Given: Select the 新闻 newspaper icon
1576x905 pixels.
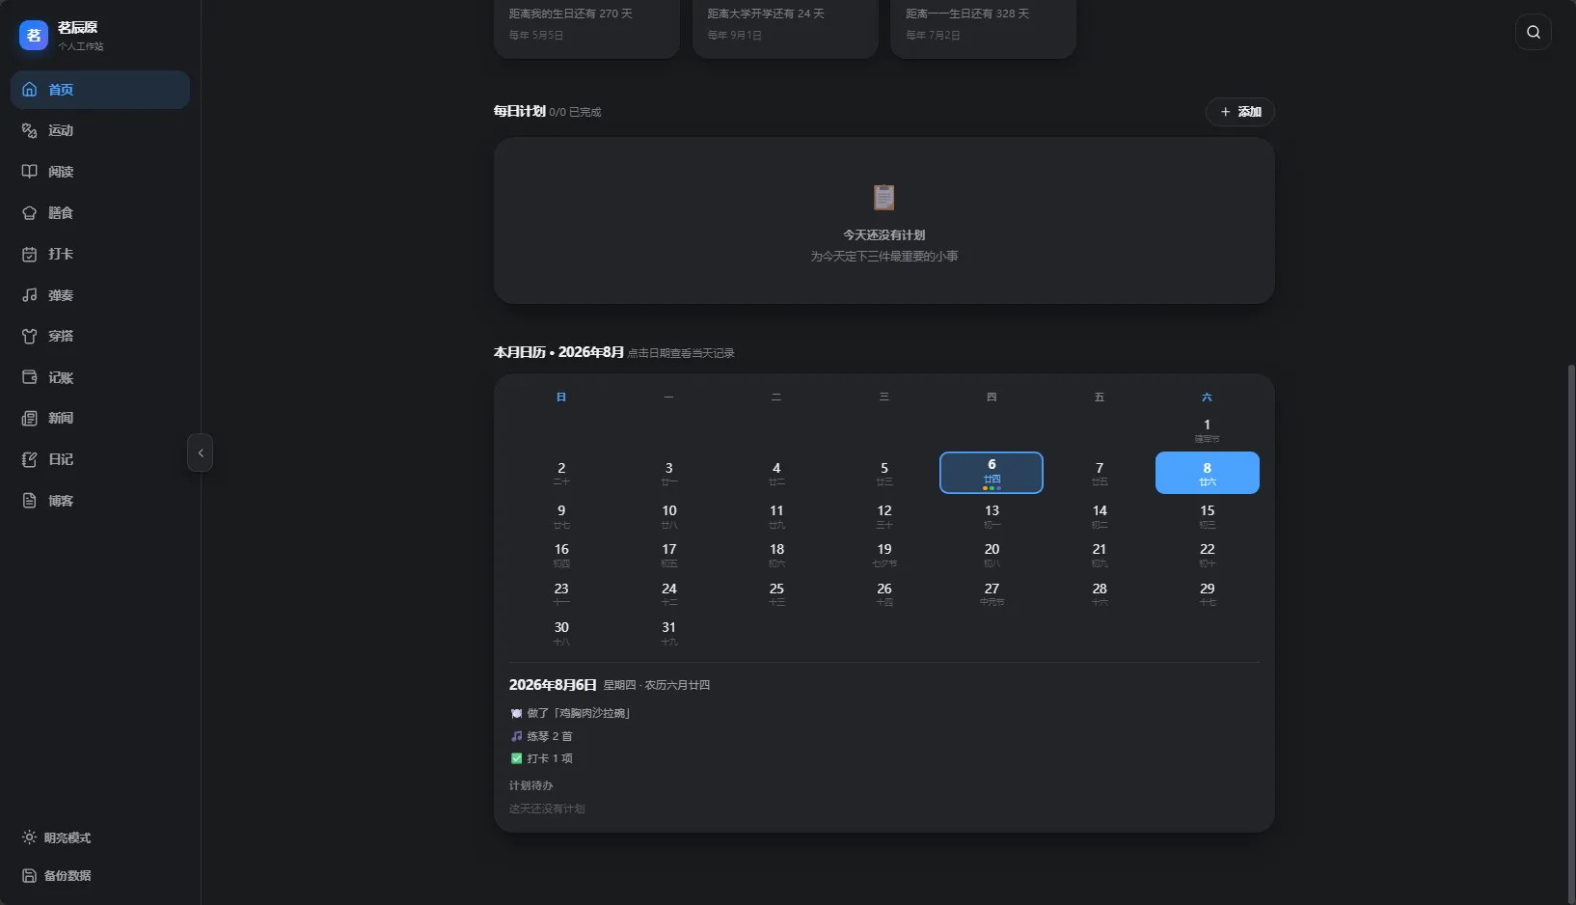Looking at the screenshot, I should click(30, 418).
